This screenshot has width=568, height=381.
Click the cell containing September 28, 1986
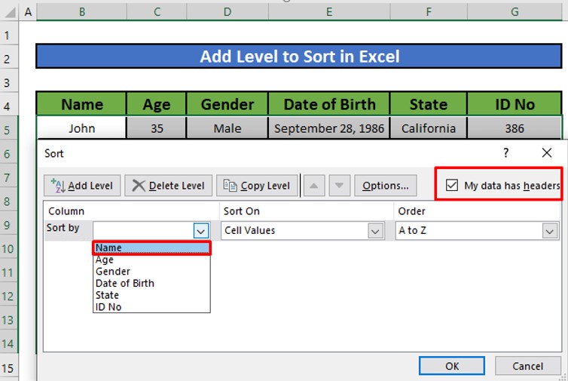coord(329,128)
